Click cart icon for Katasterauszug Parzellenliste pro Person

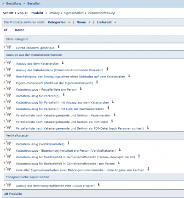8,88
